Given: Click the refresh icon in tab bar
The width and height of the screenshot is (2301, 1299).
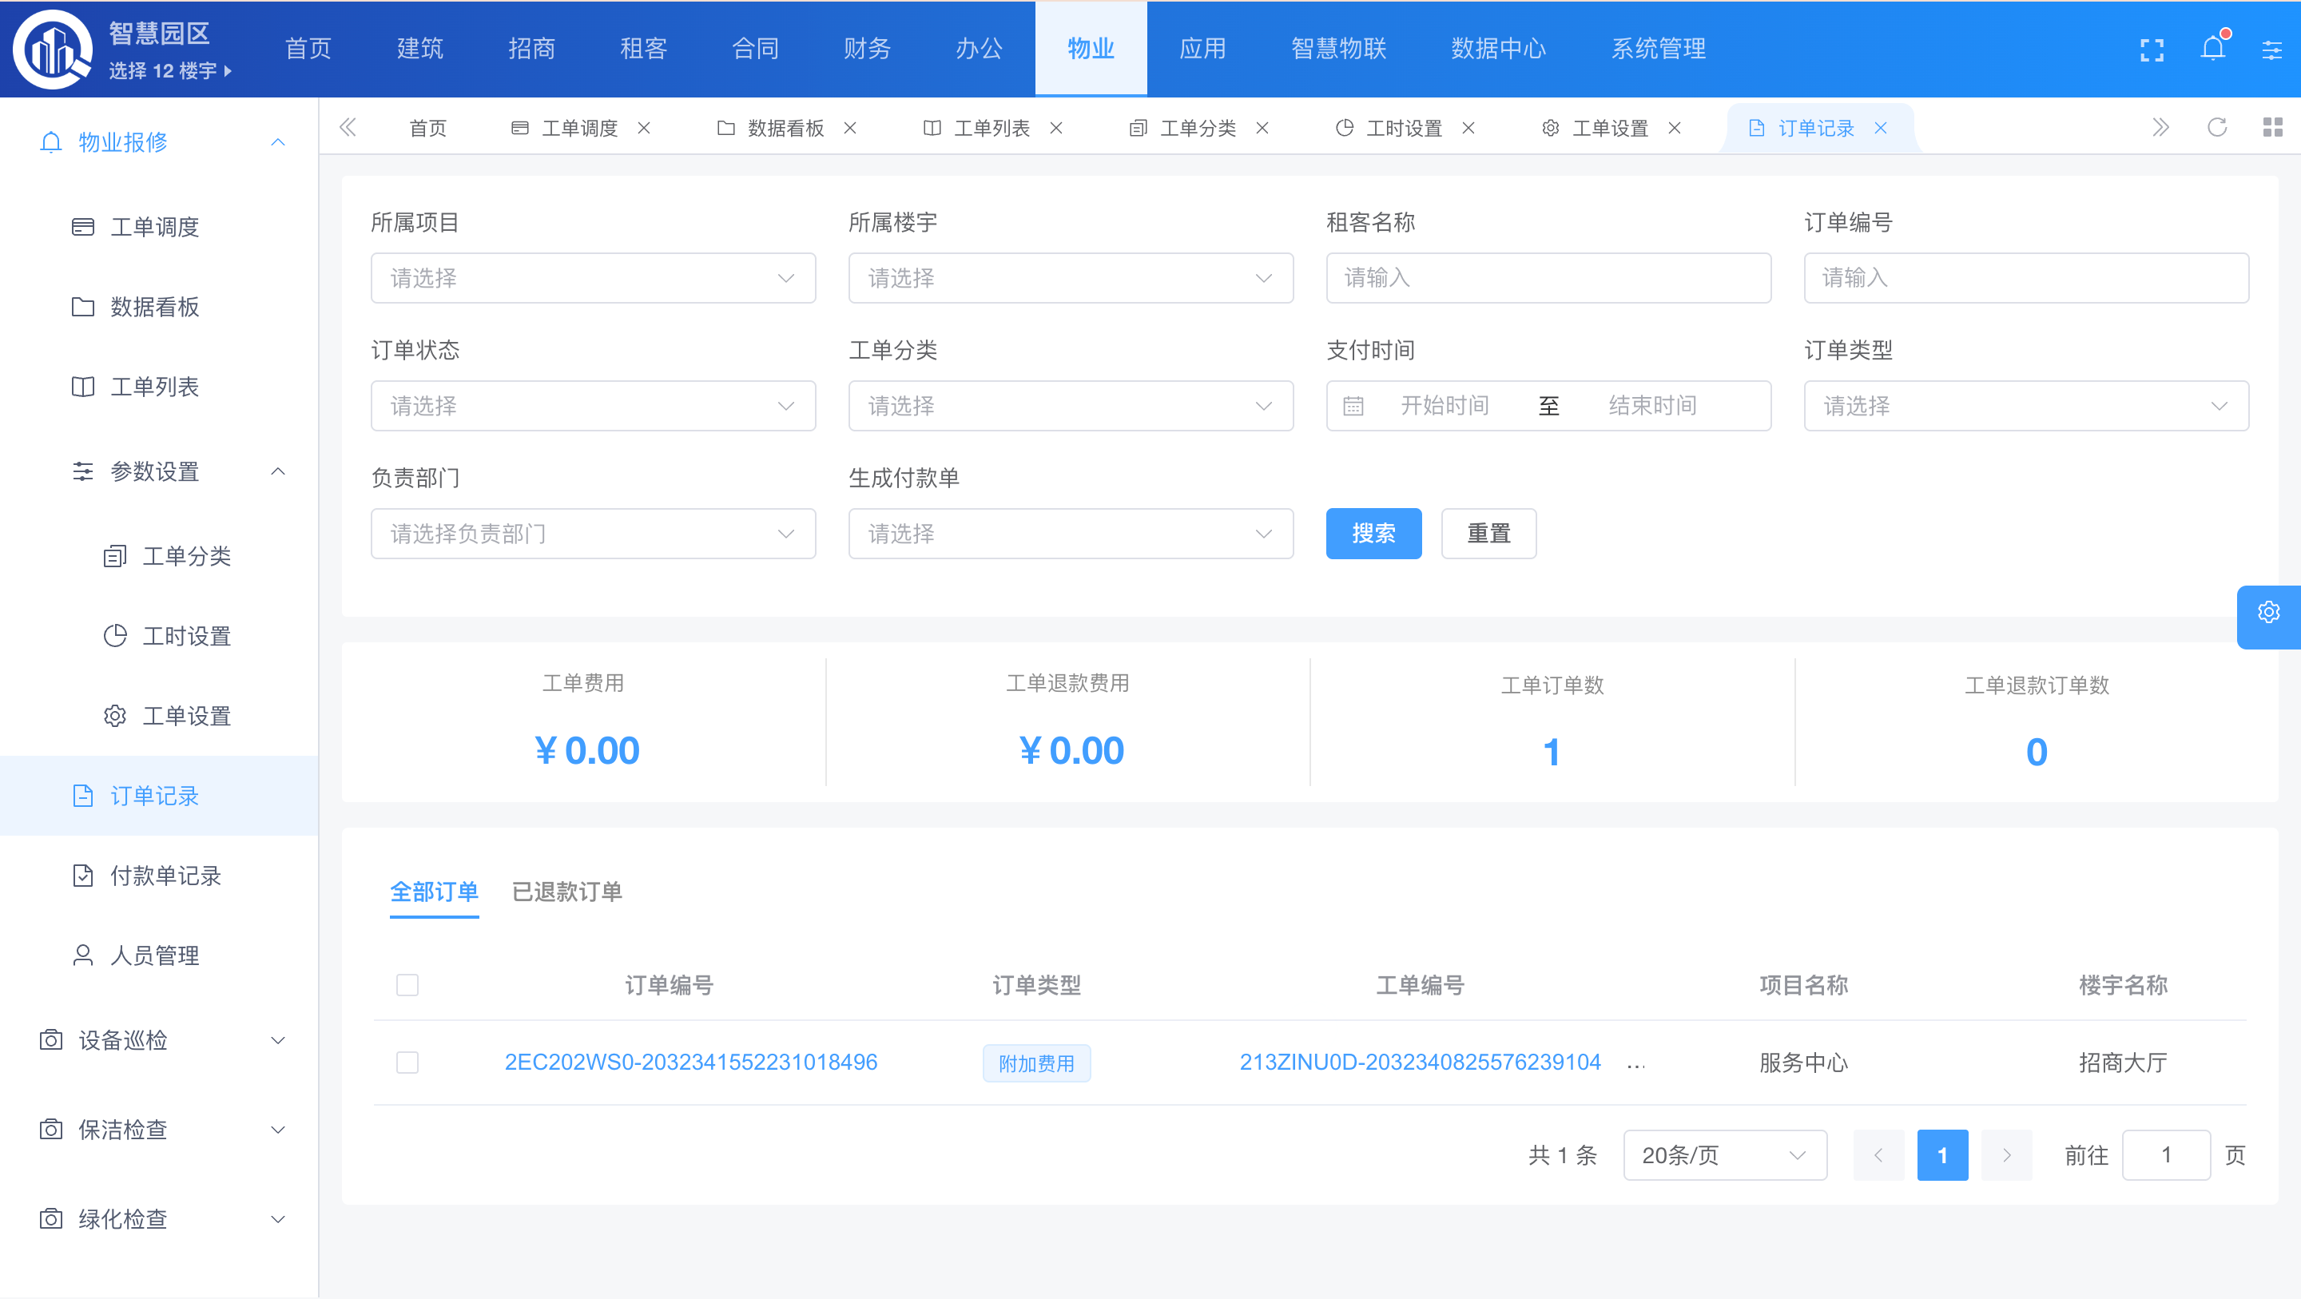Looking at the screenshot, I should pos(2216,128).
